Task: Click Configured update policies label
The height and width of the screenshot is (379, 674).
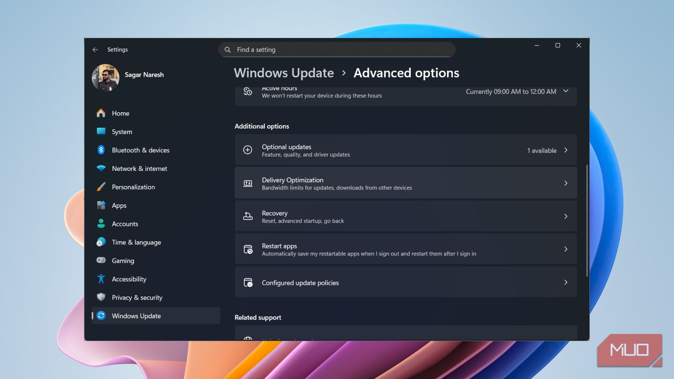Action: (300, 283)
